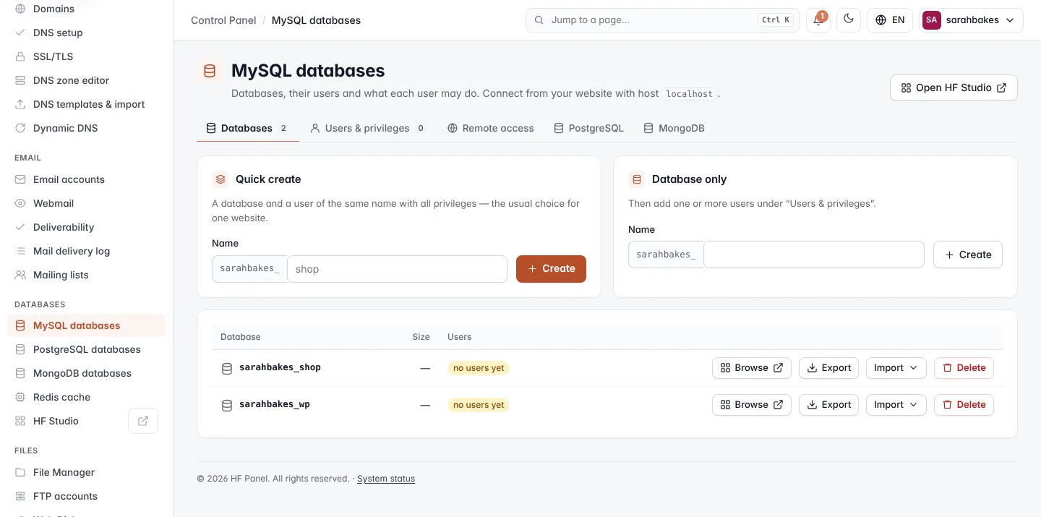Image resolution: width=1041 pixels, height=517 pixels.
Task: Open DNS zone editor in sidebar
Action: 86,80
